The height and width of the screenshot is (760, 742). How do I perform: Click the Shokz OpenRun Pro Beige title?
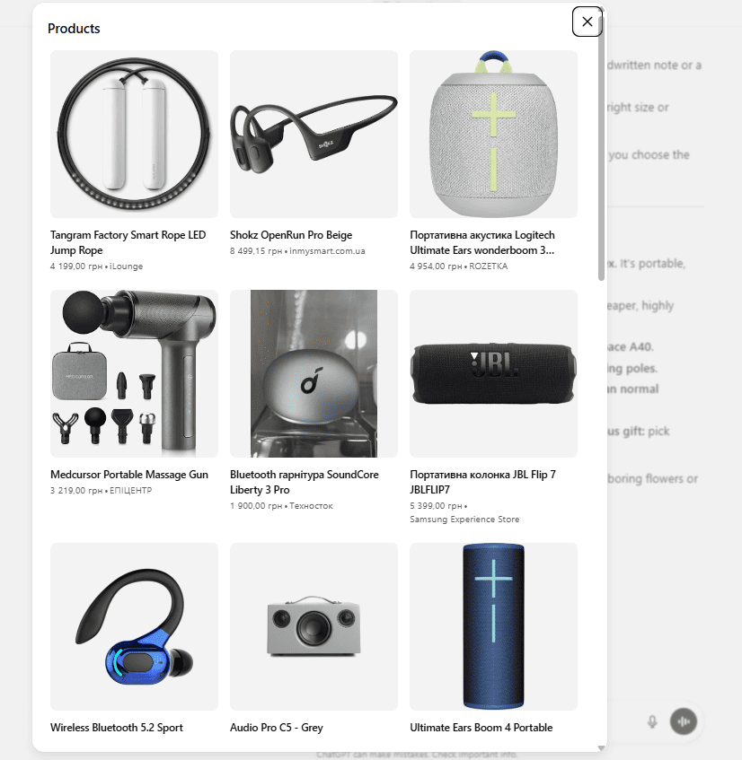(291, 235)
